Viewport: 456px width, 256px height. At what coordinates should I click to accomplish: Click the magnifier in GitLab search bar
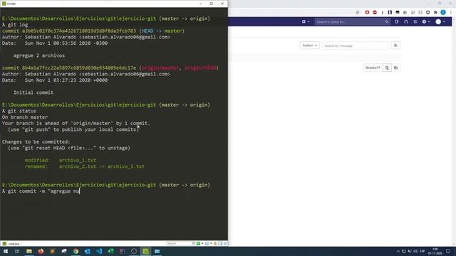point(386,22)
